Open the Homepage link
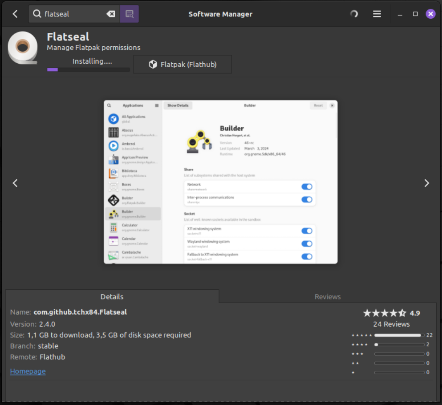Viewport: 442px width, 405px height. coord(28,371)
